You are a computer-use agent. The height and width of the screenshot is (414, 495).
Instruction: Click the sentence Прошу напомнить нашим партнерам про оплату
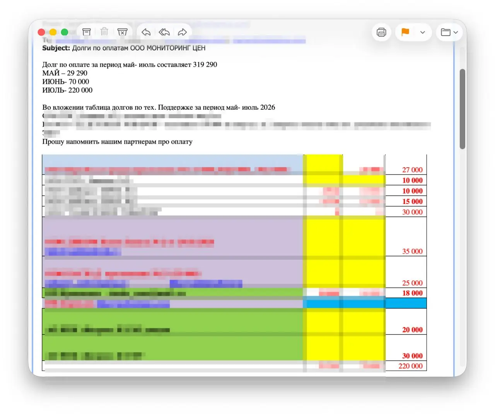point(117,141)
